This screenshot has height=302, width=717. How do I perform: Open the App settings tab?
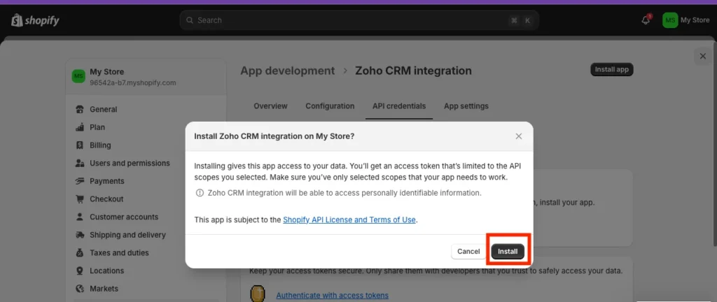[x=466, y=106]
